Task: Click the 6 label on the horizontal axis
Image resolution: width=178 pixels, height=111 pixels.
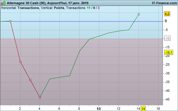Action: point(59,109)
